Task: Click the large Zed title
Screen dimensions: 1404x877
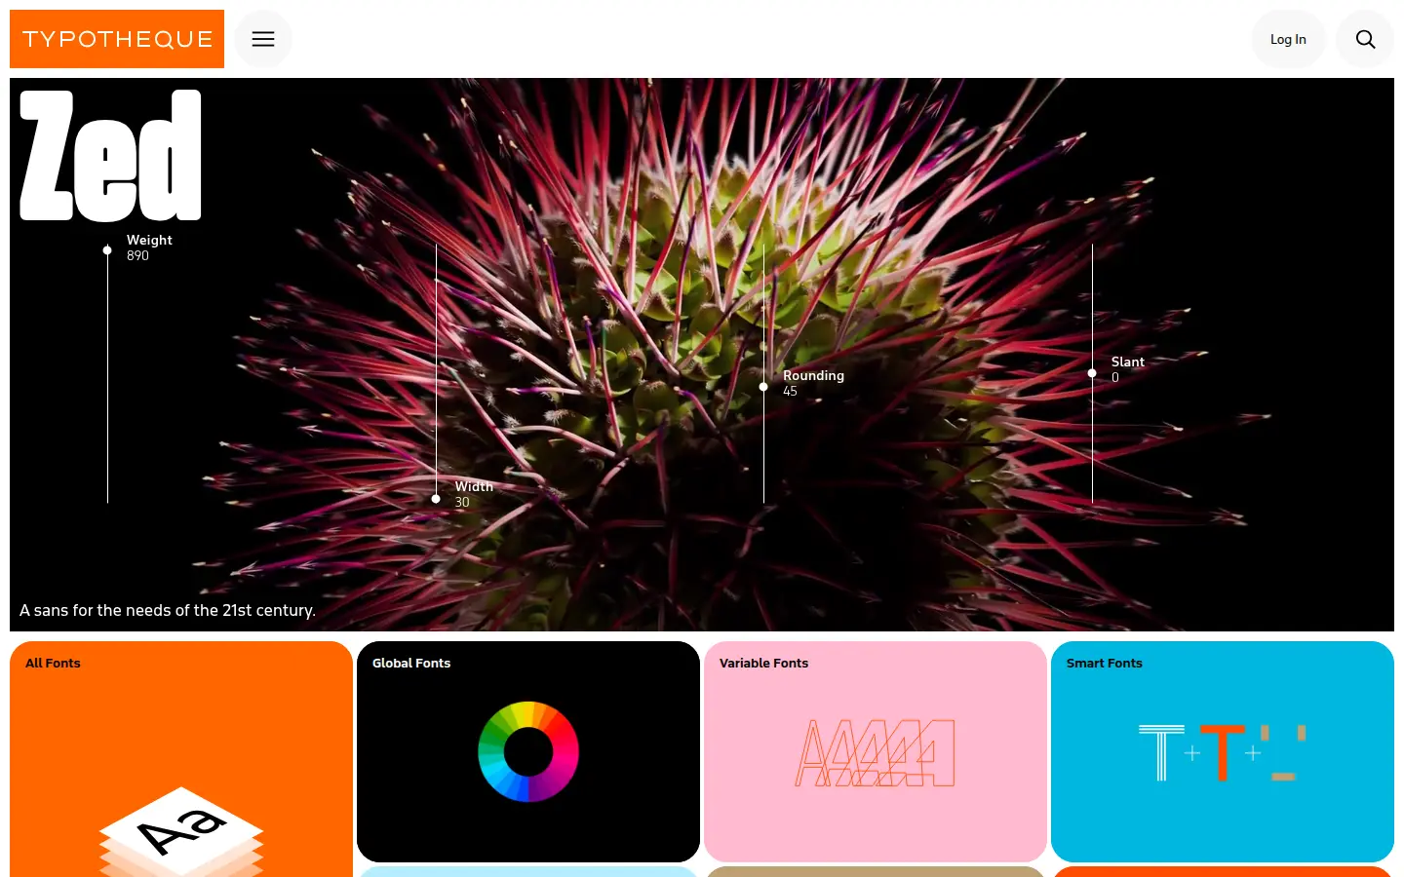Action: click(x=110, y=156)
